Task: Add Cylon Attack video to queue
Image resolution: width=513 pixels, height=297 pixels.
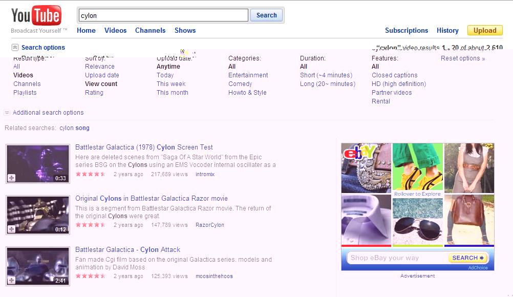Action: 11,280
